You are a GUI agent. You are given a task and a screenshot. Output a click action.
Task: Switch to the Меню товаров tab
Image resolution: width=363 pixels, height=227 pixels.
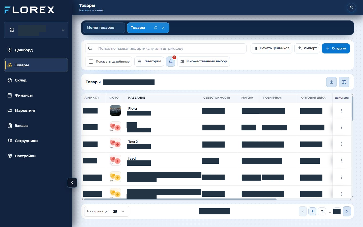104,28
